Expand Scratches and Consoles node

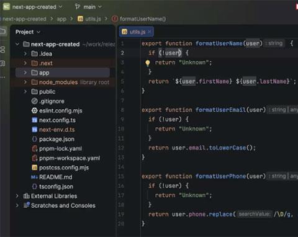[17, 205]
